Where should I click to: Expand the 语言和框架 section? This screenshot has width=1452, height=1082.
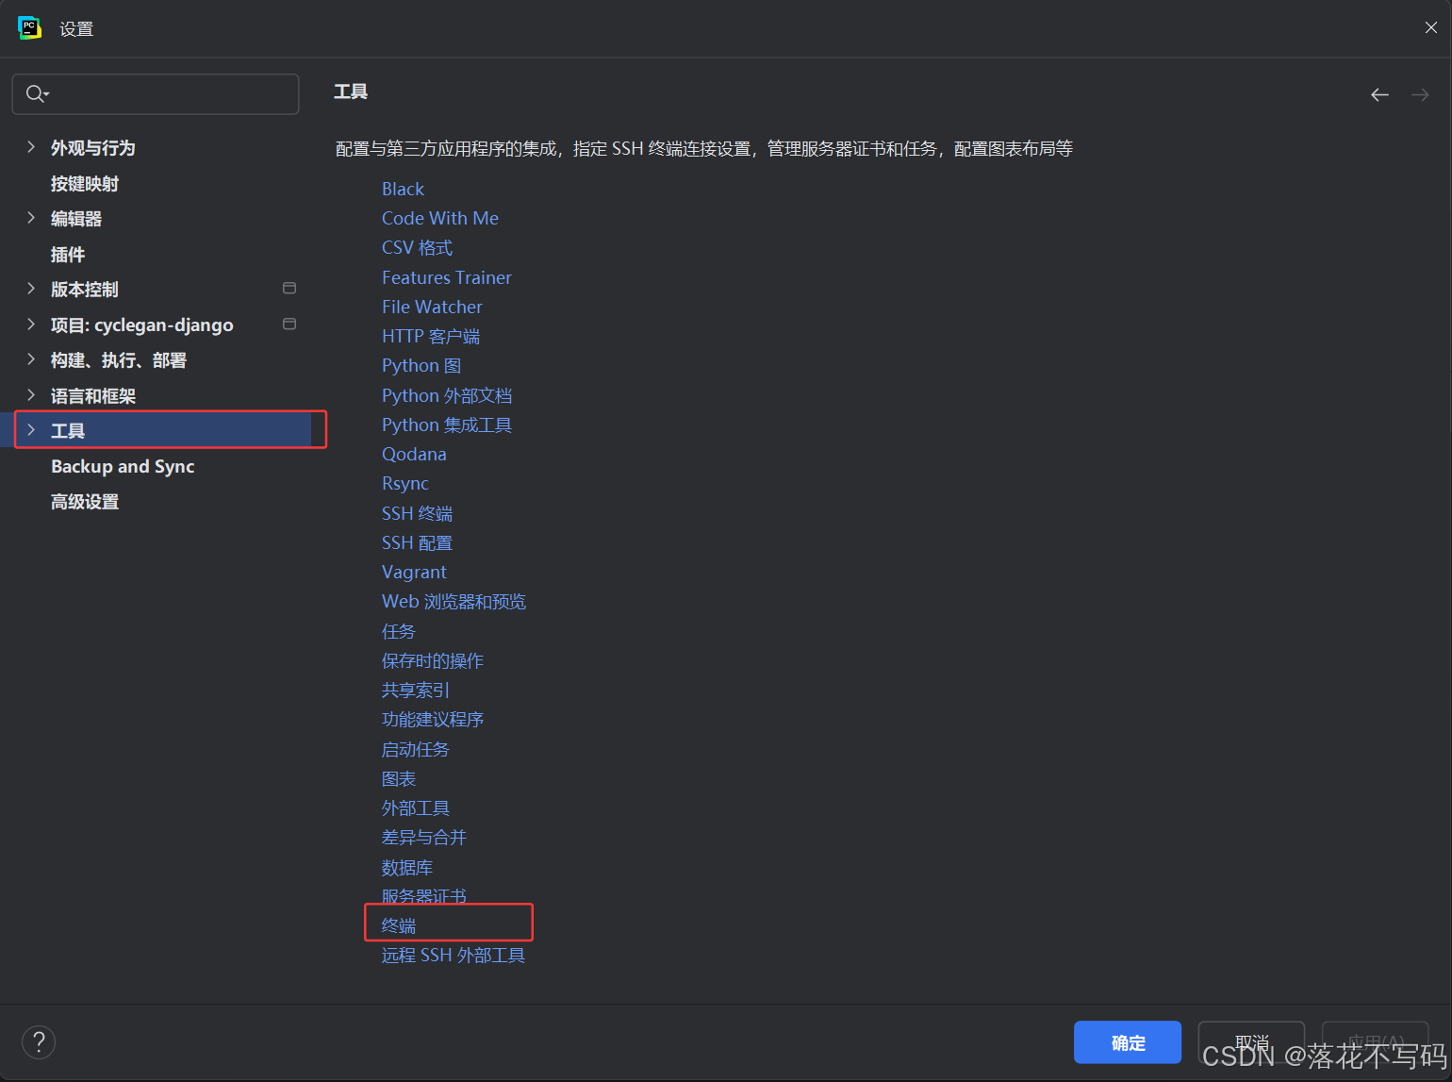coord(30,395)
